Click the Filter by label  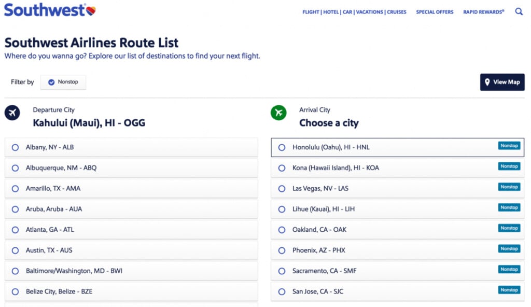pyautogui.click(x=22, y=82)
